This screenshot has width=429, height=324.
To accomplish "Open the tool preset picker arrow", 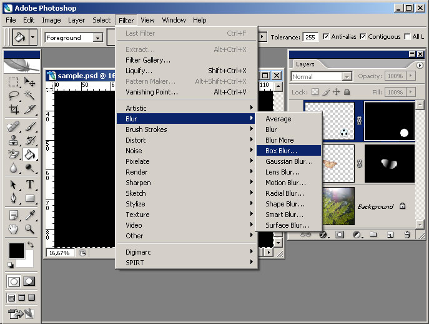I will [x=33, y=37].
